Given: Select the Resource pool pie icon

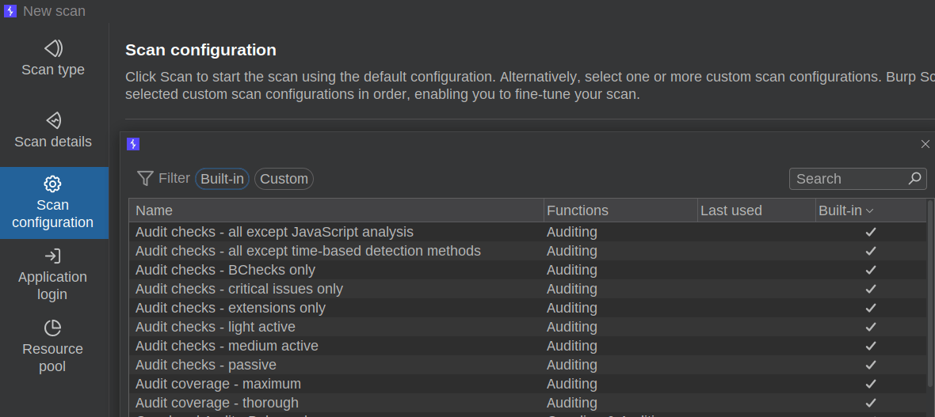Looking at the screenshot, I should [53, 328].
